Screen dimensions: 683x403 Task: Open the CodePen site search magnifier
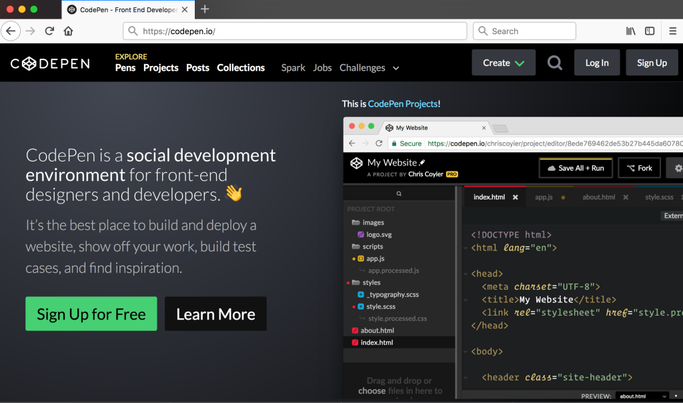tap(554, 63)
